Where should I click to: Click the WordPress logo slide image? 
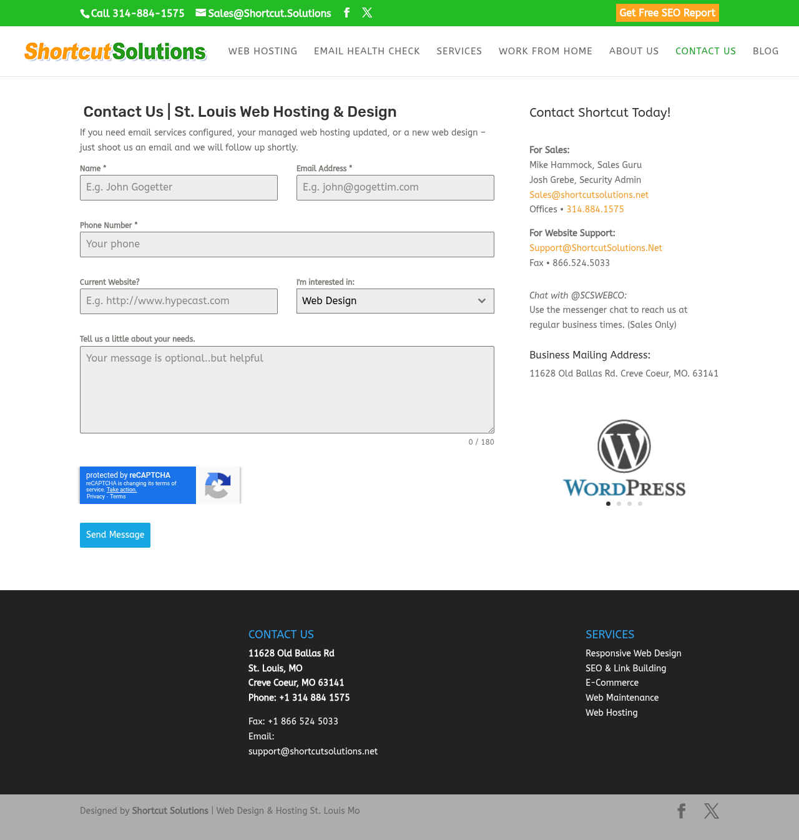click(624, 458)
